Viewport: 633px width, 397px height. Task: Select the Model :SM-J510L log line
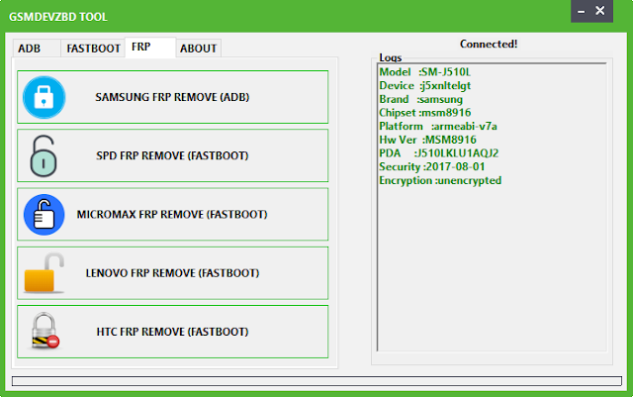(425, 72)
